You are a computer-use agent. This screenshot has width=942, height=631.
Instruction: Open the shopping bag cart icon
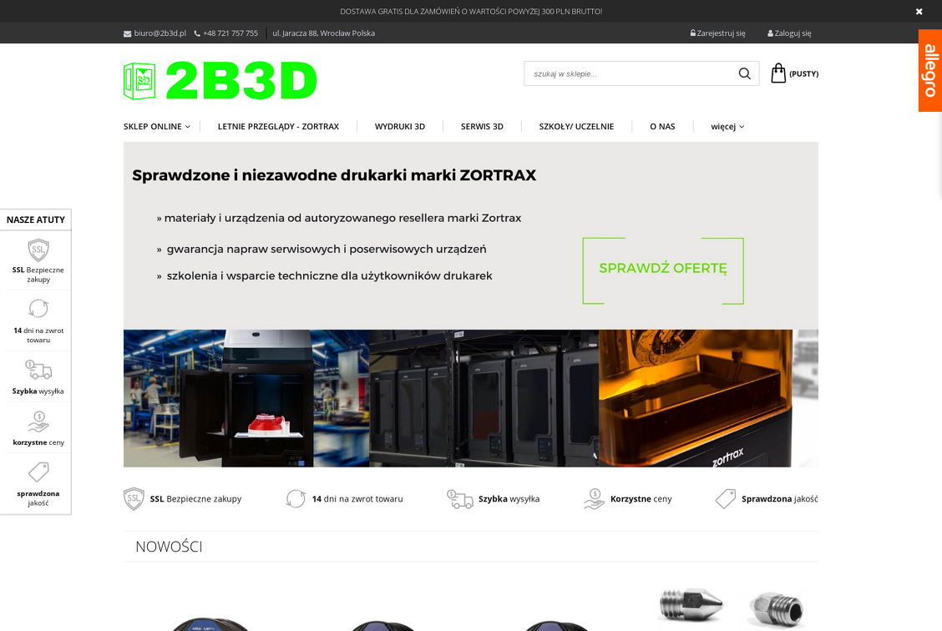point(778,73)
